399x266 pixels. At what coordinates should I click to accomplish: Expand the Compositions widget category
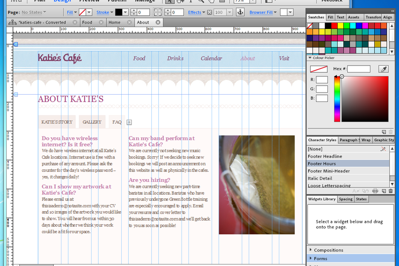(x=311, y=250)
